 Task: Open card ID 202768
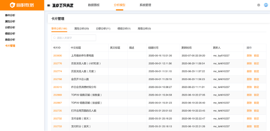point(57,79)
